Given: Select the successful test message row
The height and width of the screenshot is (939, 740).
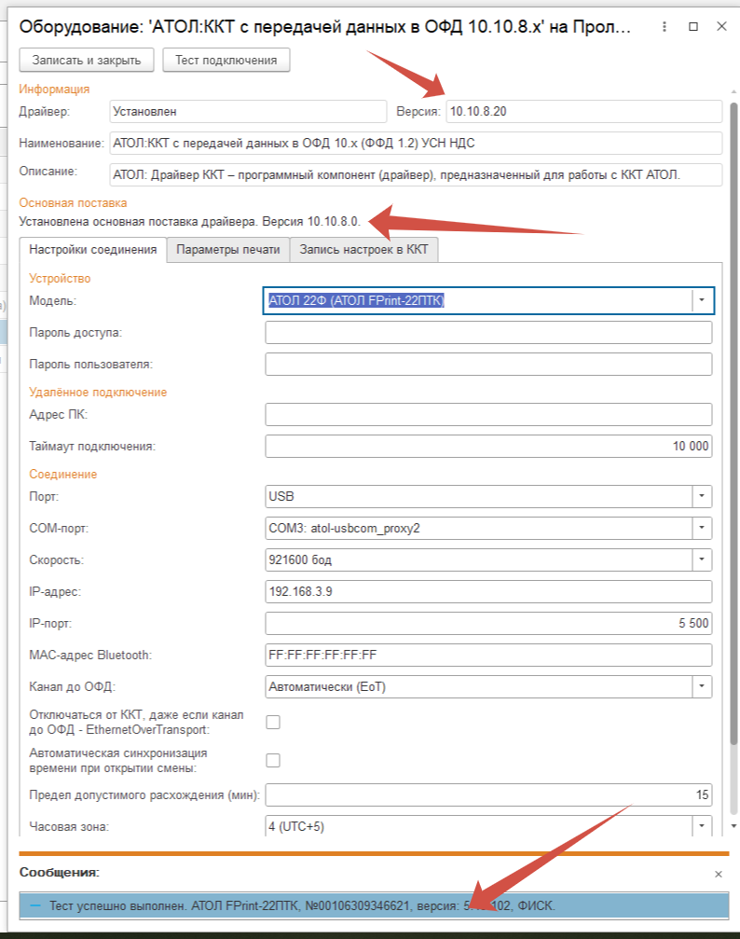Looking at the screenshot, I should point(373,905).
